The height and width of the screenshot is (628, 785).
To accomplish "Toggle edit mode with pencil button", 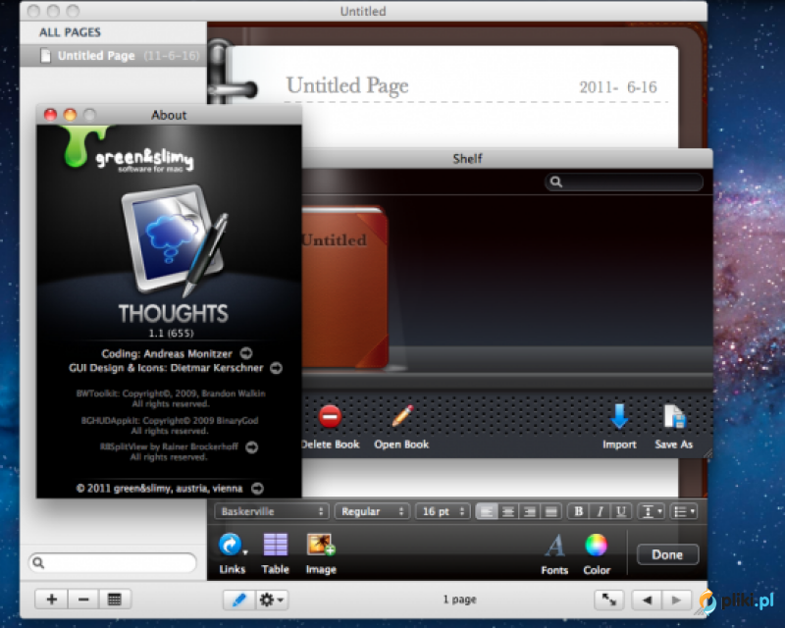I will [239, 600].
